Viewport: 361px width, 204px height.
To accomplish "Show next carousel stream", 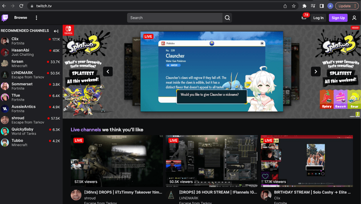I will click(315, 72).
